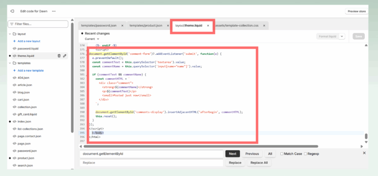Open collection.json file
The image size is (378, 176).
pos(27,107)
